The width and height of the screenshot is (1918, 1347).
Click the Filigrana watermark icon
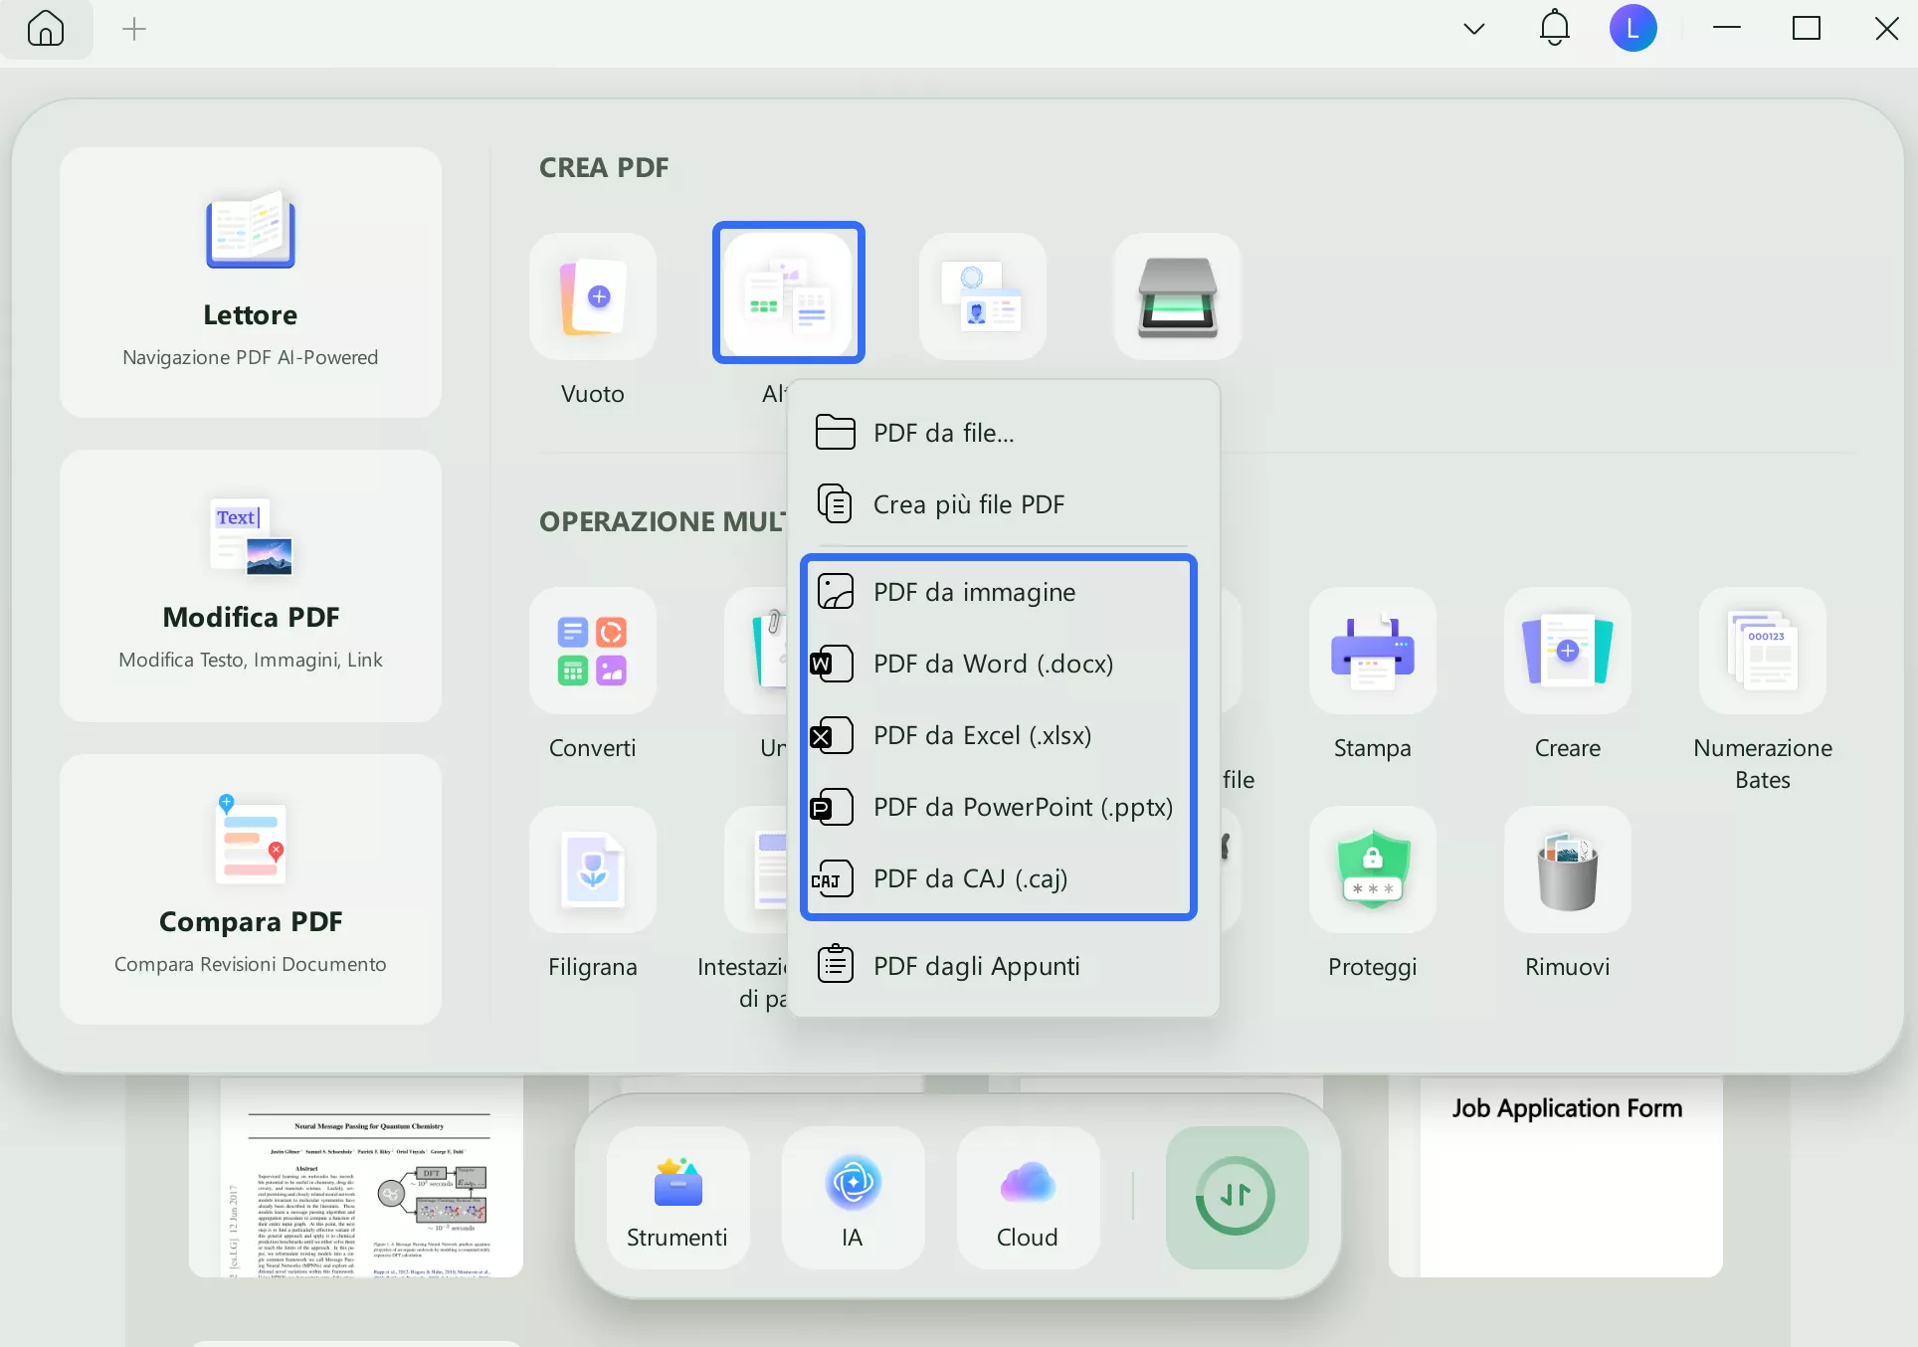pyautogui.click(x=593, y=869)
